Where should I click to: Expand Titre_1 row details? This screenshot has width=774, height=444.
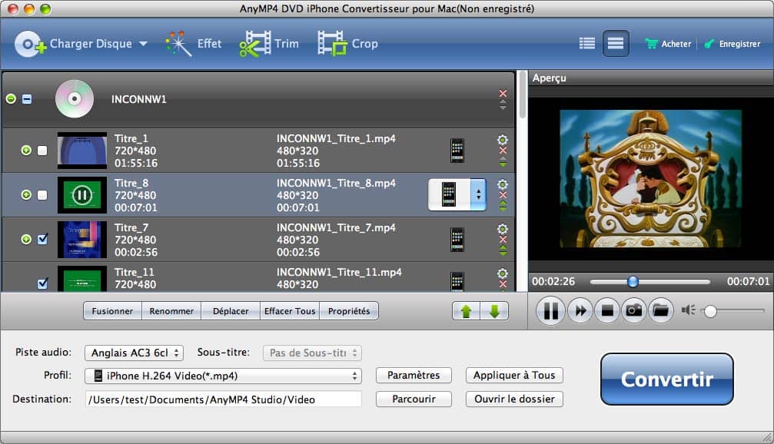click(26, 150)
